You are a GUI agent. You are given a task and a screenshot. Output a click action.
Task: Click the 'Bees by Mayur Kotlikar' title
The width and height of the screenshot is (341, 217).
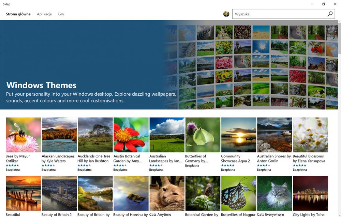click(x=18, y=158)
